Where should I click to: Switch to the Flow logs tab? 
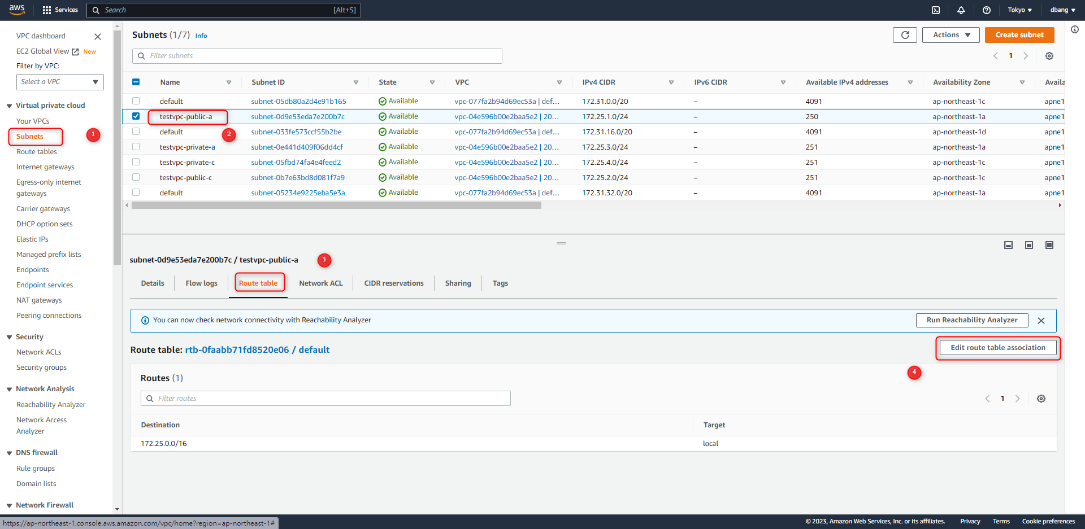point(202,283)
